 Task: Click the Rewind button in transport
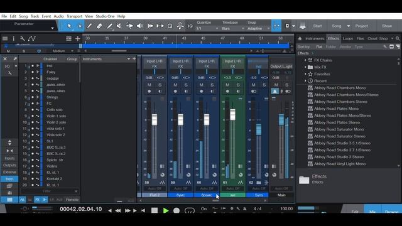pos(118,211)
